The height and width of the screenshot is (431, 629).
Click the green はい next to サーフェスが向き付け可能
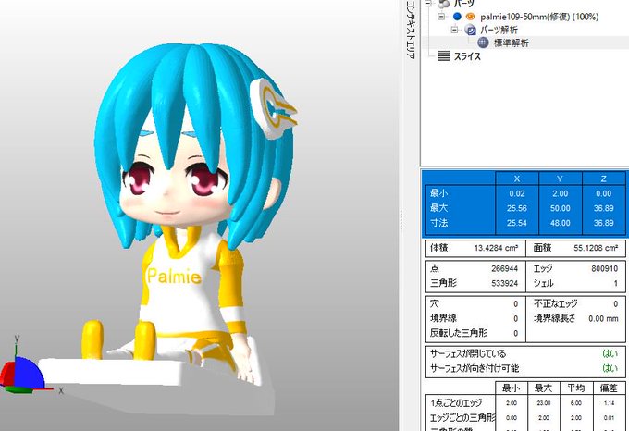click(610, 368)
